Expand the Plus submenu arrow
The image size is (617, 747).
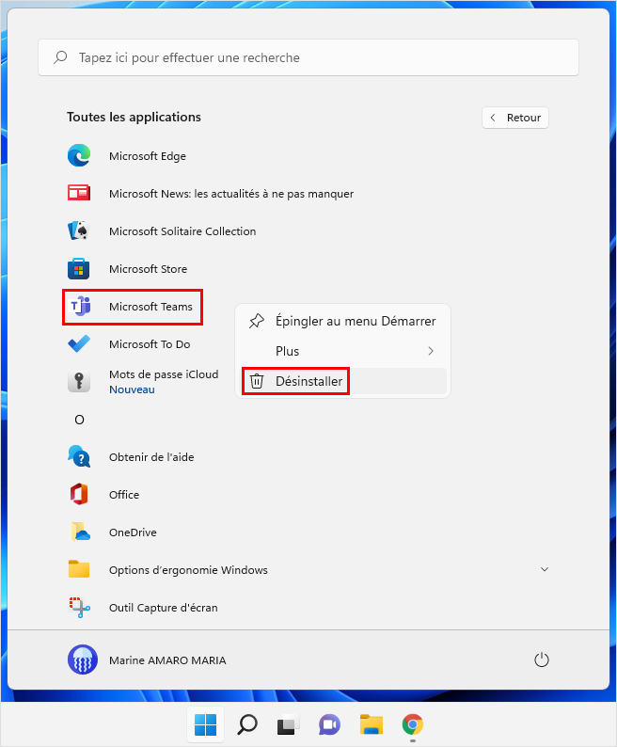click(431, 351)
